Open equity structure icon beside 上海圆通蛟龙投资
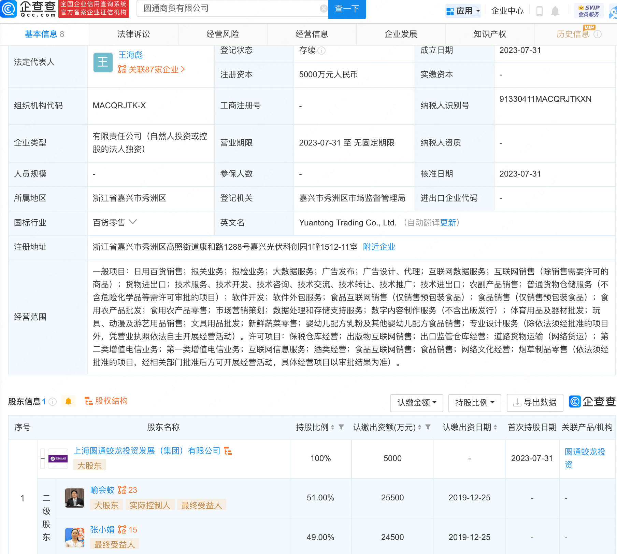 [x=228, y=451]
